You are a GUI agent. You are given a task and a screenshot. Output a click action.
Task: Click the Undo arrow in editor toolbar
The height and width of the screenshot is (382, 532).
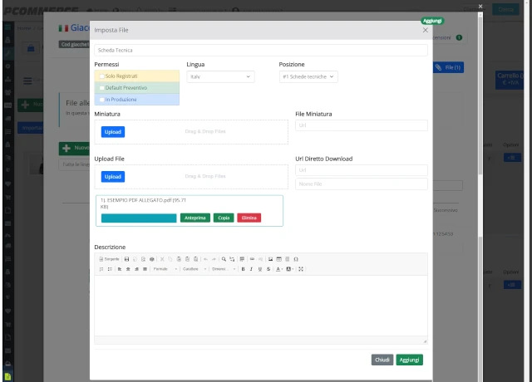point(205,259)
